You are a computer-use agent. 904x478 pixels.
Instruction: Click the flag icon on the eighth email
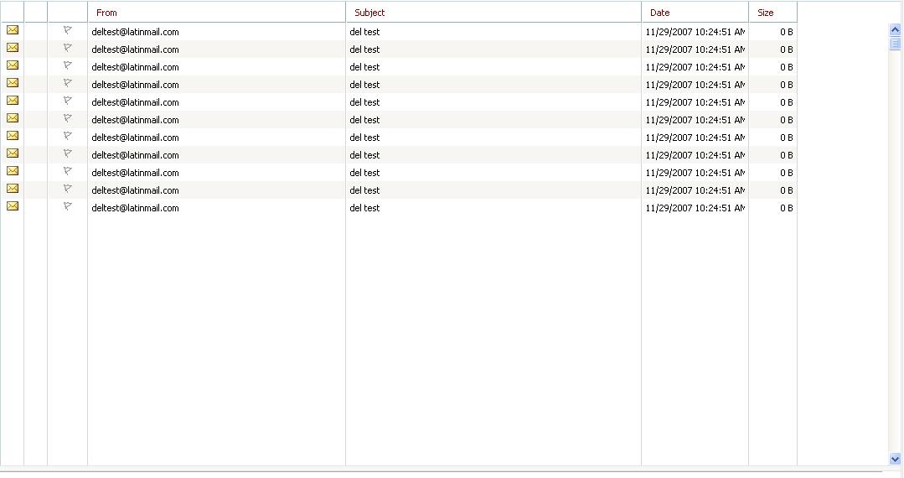[68, 154]
